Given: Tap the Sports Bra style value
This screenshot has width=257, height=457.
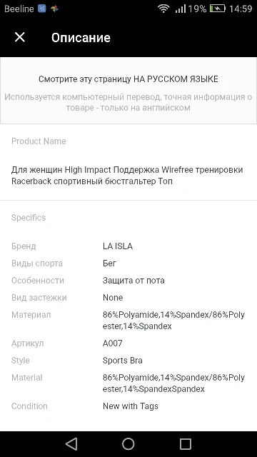Looking at the screenshot, I should (122, 361).
